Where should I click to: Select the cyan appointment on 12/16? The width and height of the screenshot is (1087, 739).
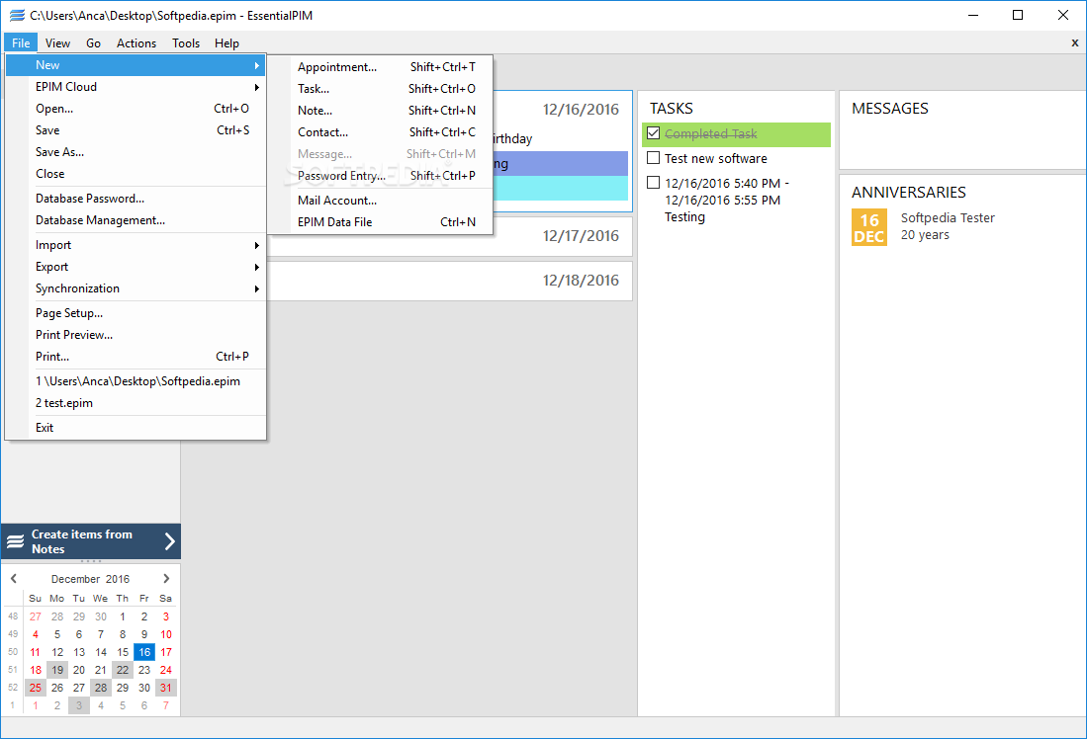pos(560,189)
